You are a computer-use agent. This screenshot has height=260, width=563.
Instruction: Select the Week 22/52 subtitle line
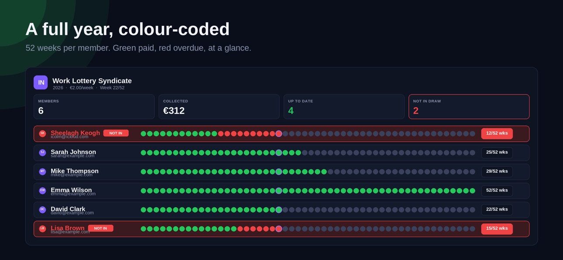click(89, 88)
